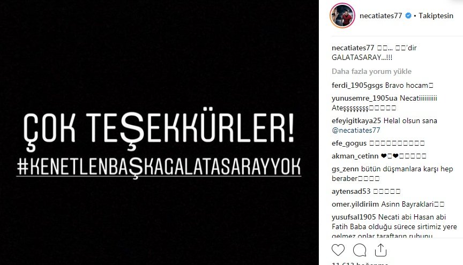Open necatiates77 profile picture

(342, 16)
